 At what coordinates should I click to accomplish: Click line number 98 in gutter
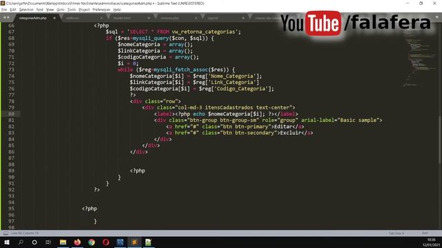pyautogui.click(x=11, y=227)
